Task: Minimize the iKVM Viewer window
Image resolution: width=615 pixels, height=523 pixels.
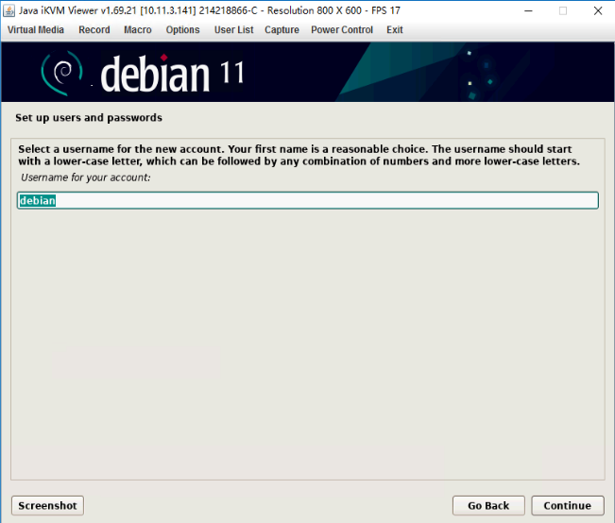Action: pos(528,10)
